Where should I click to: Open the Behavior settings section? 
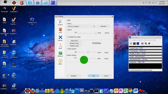click(60, 54)
